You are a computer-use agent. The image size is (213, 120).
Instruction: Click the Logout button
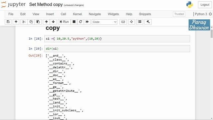tap(205, 5)
